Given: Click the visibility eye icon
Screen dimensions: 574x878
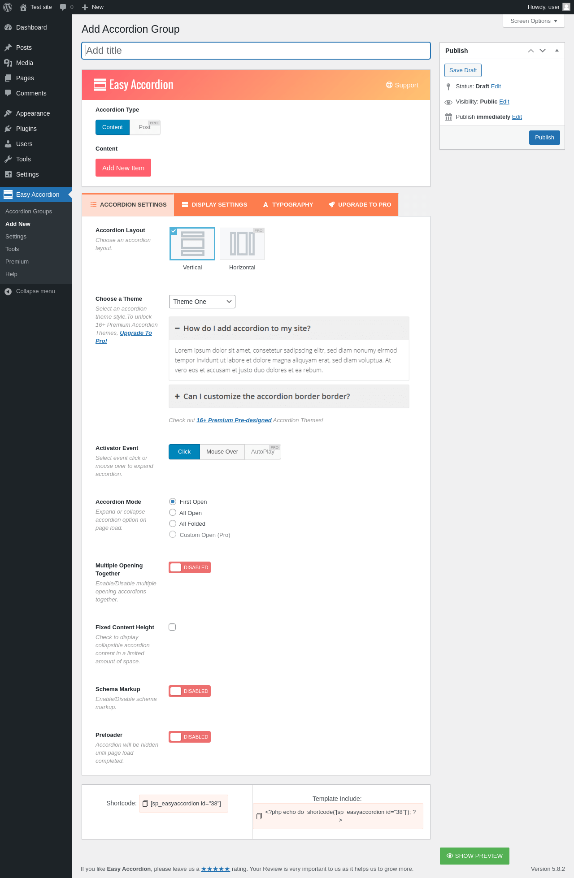Looking at the screenshot, I should click(x=448, y=102).
